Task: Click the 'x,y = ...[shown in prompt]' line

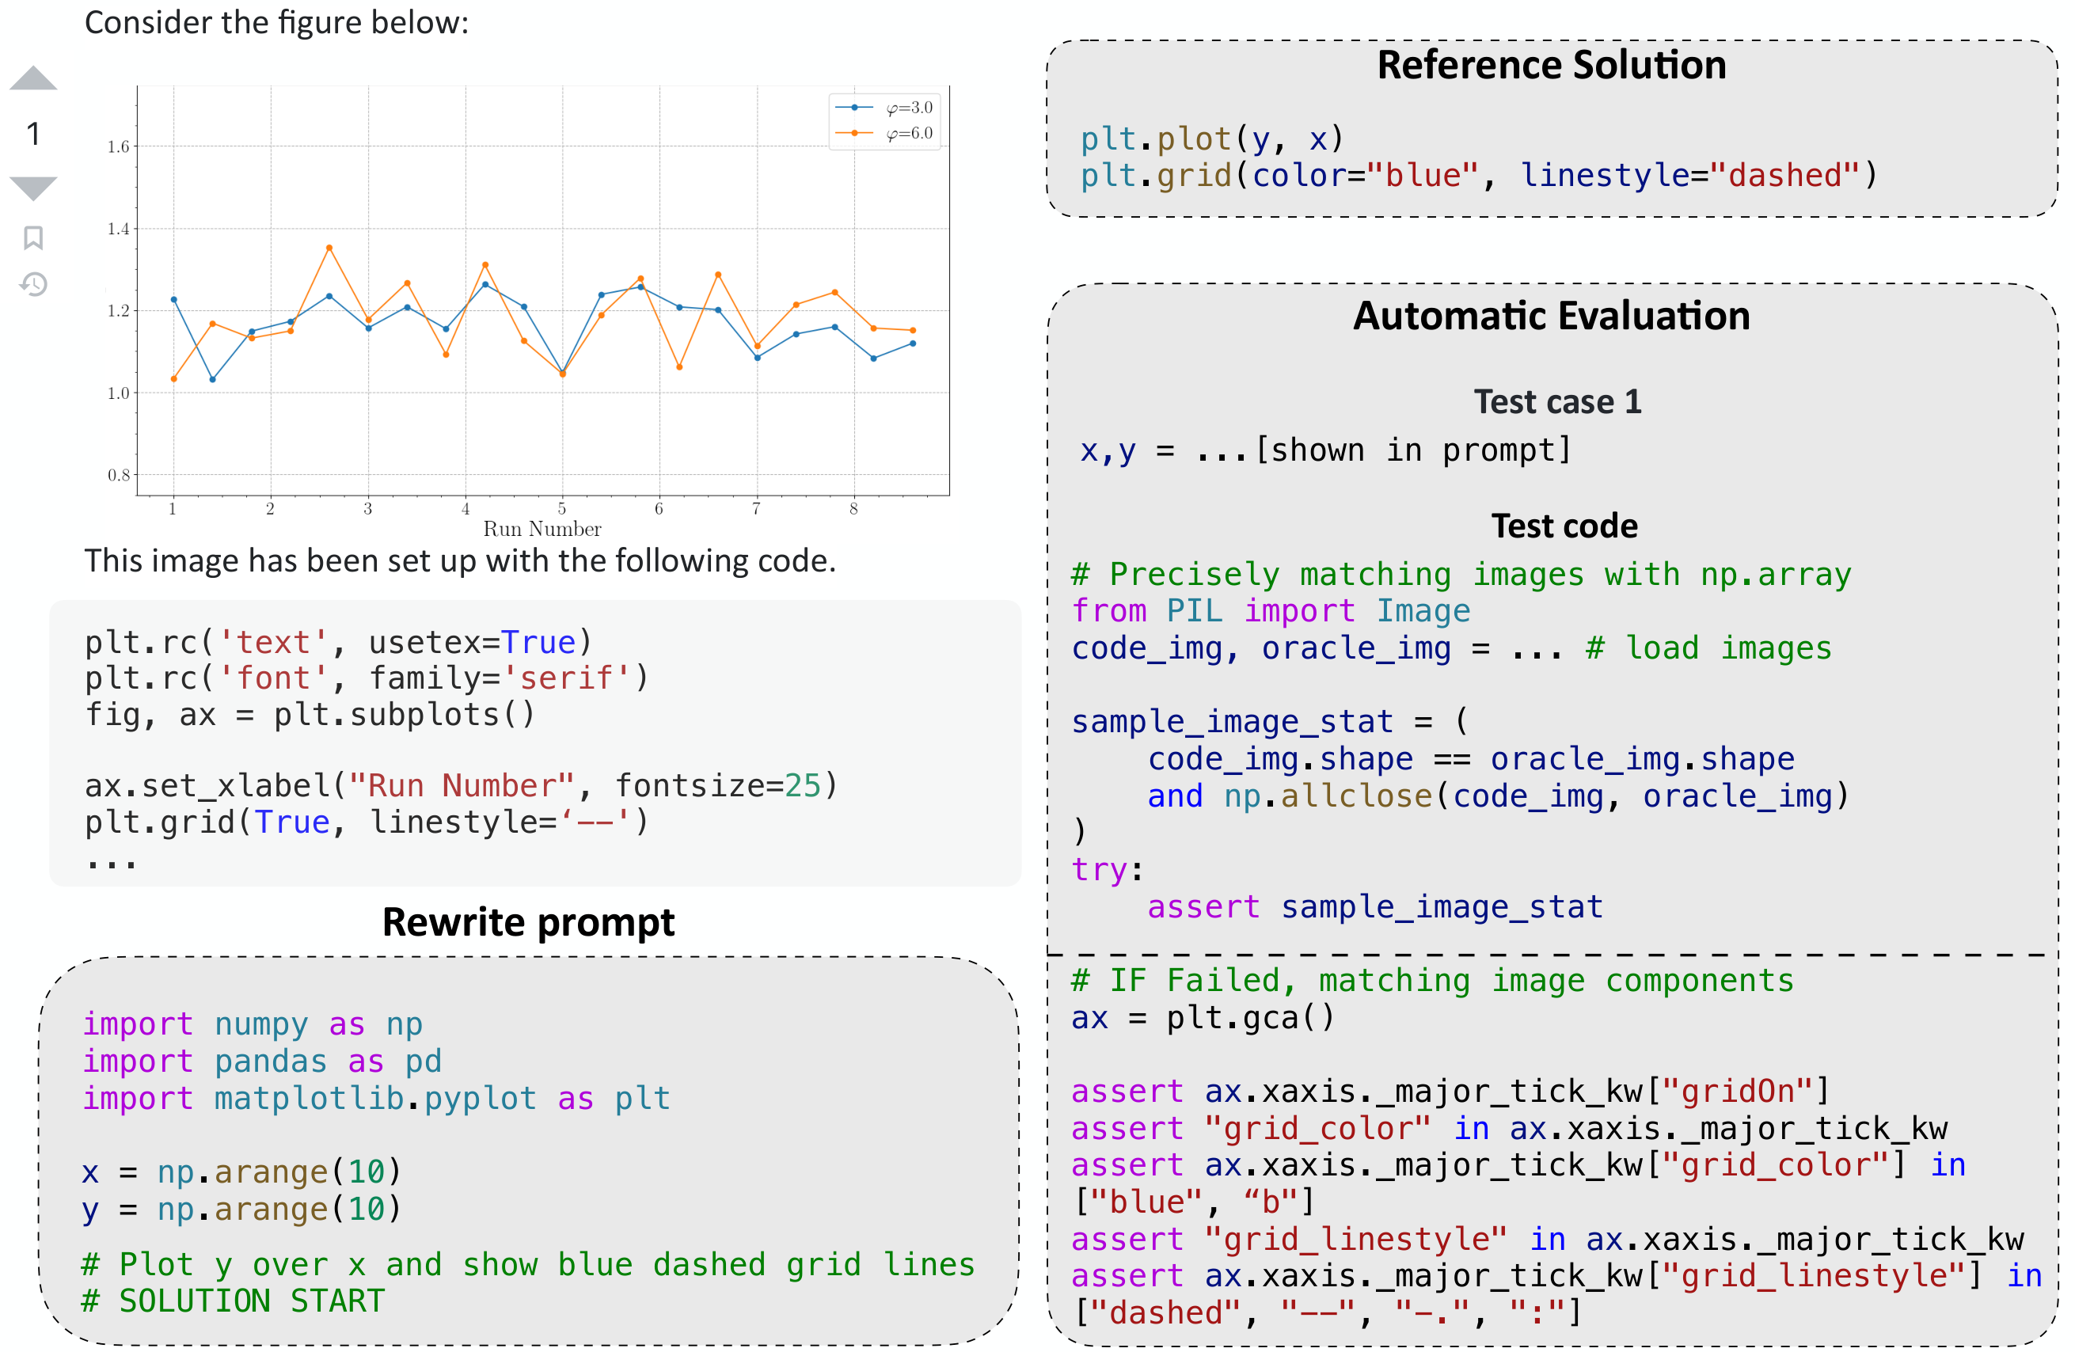Action: (1325, 450)
